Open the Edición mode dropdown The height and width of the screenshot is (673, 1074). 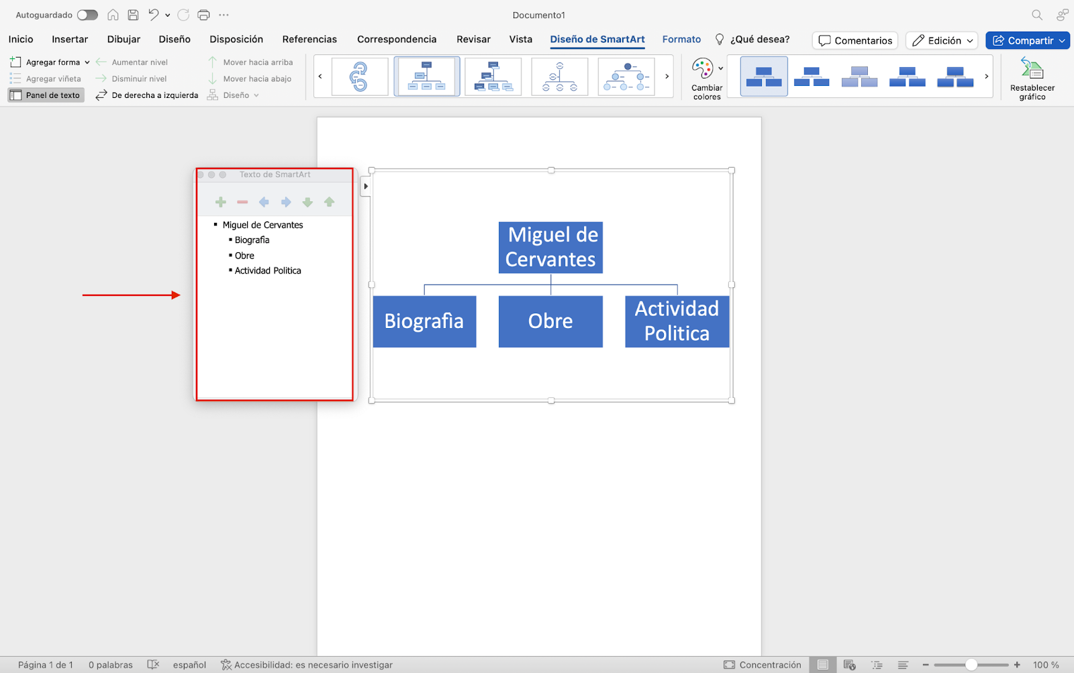click(942, 40)
